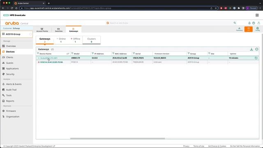Image resolution: width=263 pixels, height=148 pixels.
Task: Show Offline gateways only
Action: [75, 40]
